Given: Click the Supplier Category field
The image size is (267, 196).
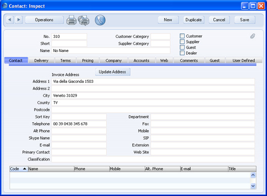Looking at the screenshot, I should tap(160, 43).
